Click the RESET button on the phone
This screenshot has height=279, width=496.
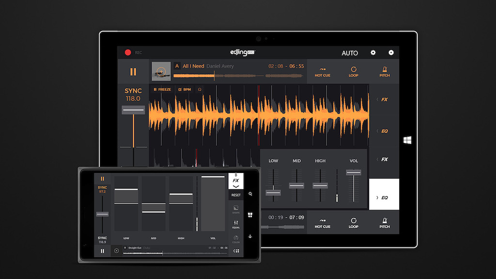[x=236, y=195]
